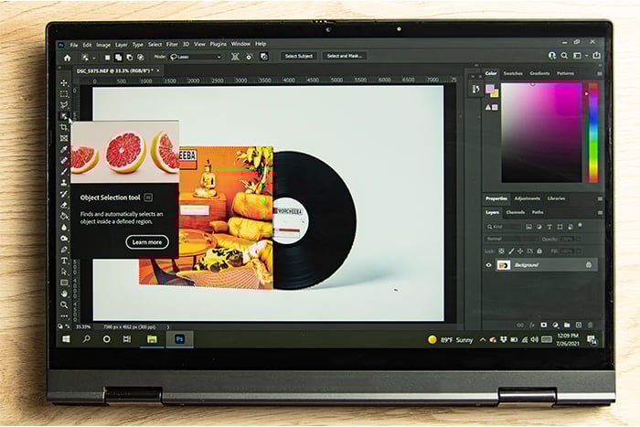
Task: Select the Path Selection tool
Action: point(64,272)
